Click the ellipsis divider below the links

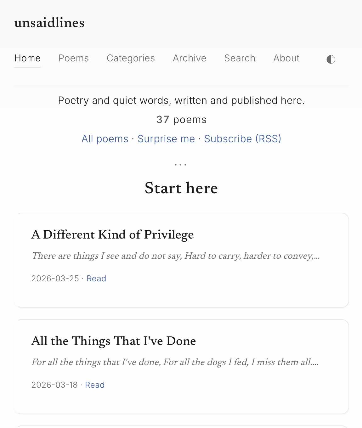tap(181, 164)
